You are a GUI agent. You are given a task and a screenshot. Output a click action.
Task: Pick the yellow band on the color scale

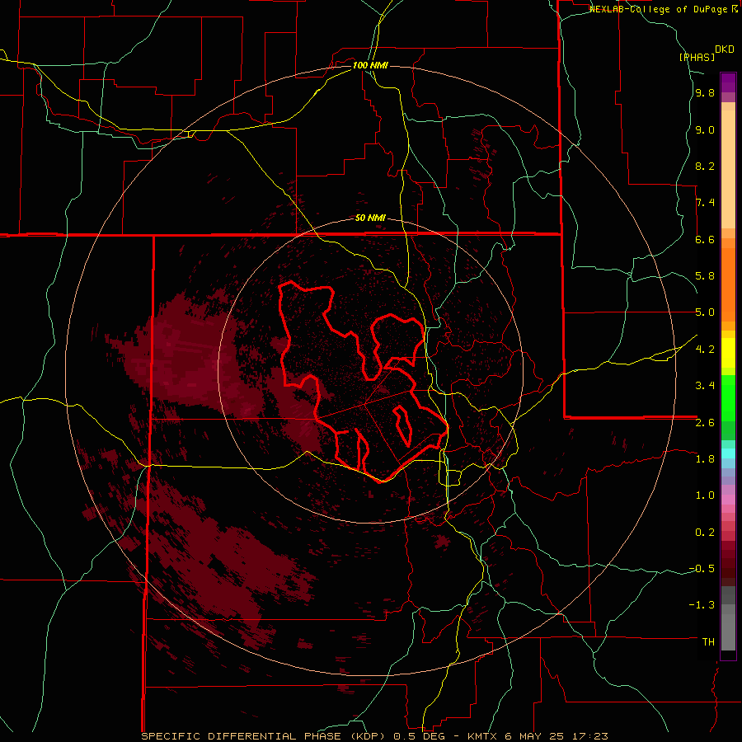pos(728,353)
